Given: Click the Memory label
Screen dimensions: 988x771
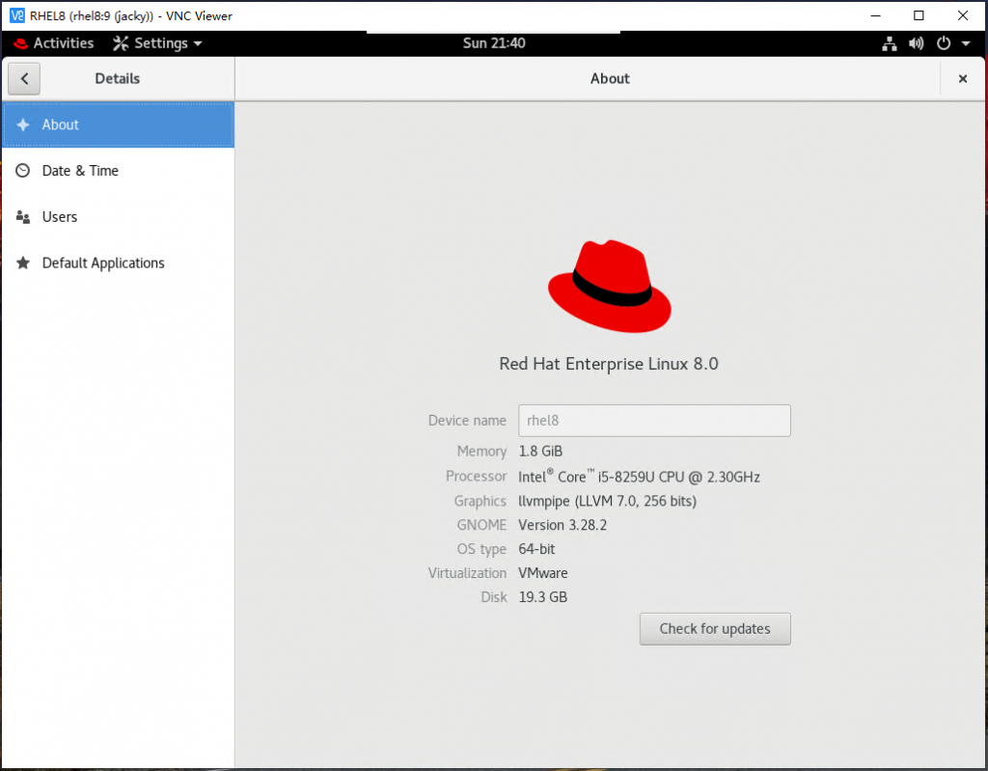Looking at the screenshot, I should 482,452.
